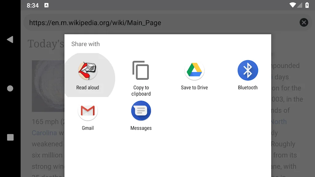The image size is (315, 177).
Task: Tap the Android home circle button
Action: [x=10, y=88]
